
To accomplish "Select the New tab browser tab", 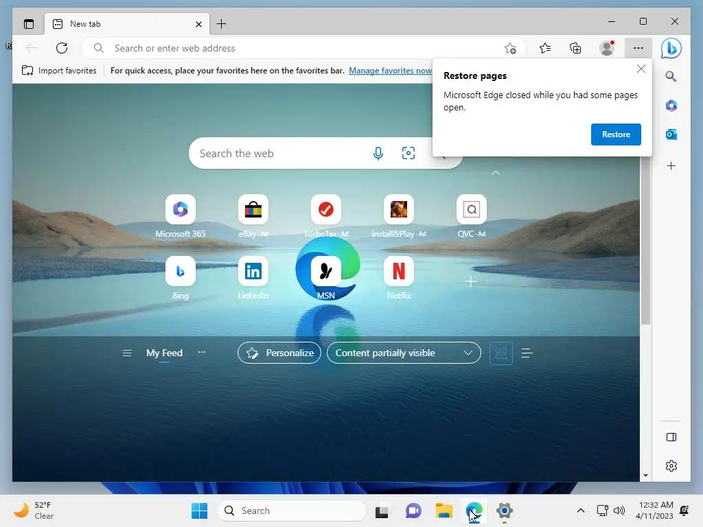I will [126, 24].
